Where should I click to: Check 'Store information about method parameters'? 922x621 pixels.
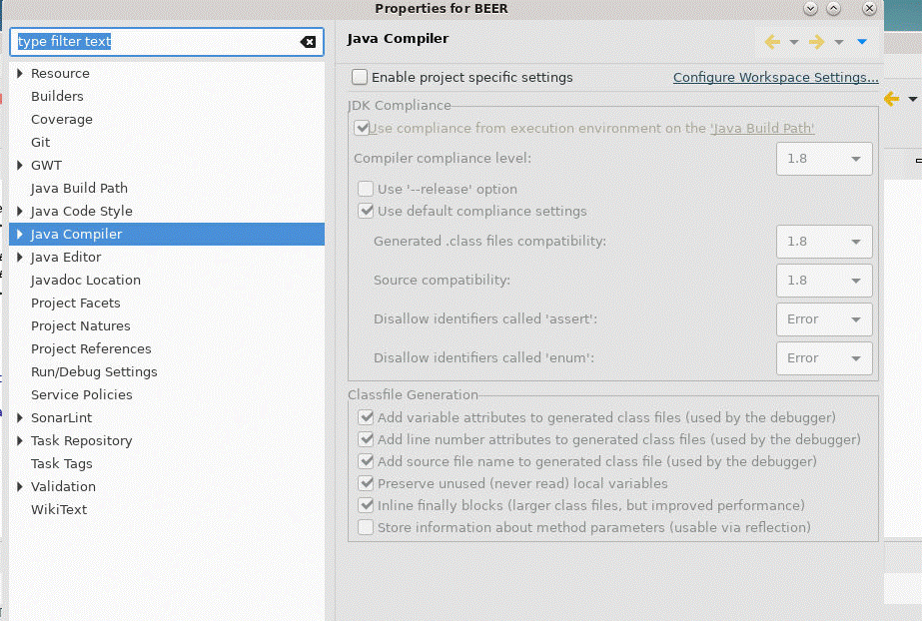tap(367, 527)
